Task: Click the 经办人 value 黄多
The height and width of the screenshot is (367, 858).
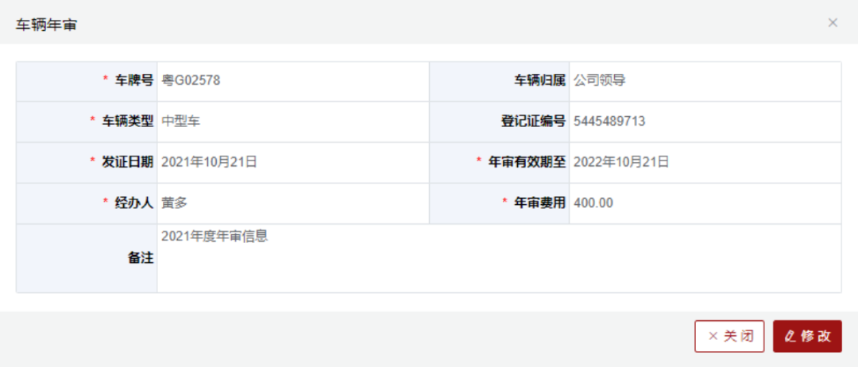Action: [175, 203]
